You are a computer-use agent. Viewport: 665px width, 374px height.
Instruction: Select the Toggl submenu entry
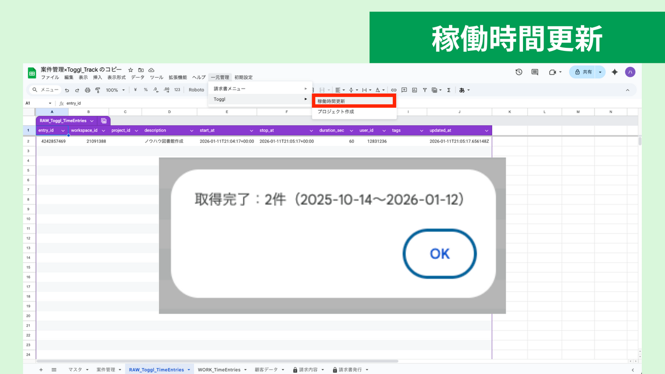(x=260, y=99)
